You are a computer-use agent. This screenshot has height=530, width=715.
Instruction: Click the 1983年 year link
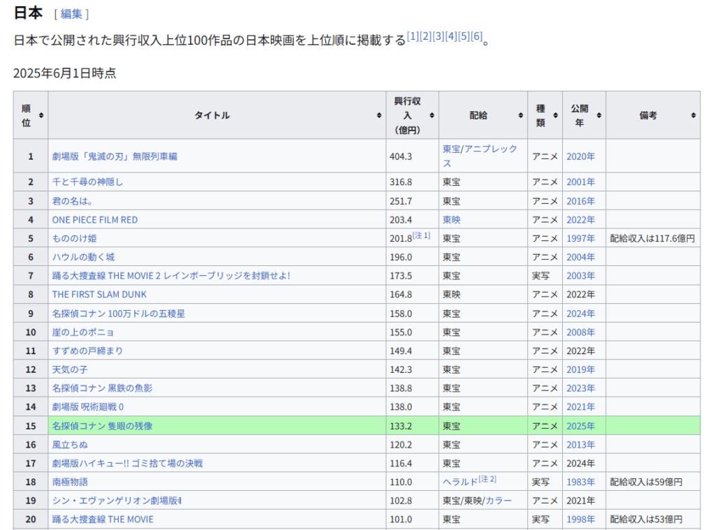(580, 482)
